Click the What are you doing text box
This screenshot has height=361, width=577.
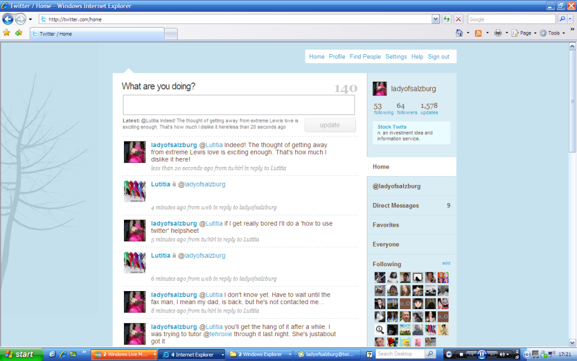pos(239,105)
